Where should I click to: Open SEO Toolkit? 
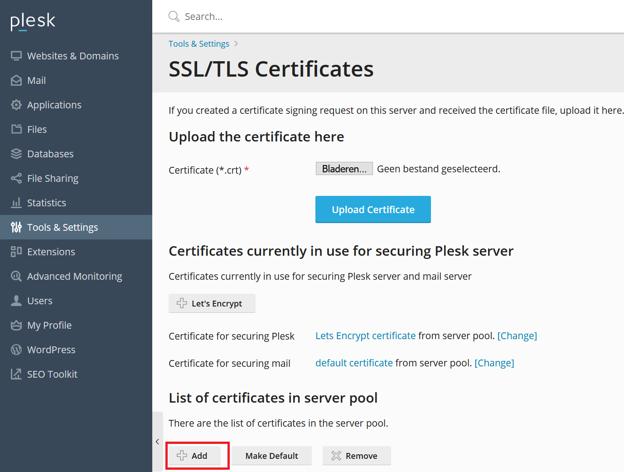(76, 374)
